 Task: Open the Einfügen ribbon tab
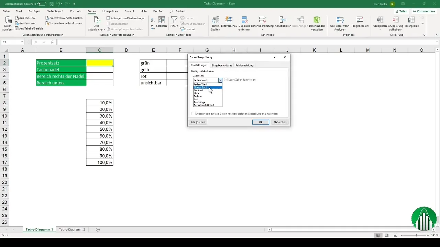[x=34, y=11]
